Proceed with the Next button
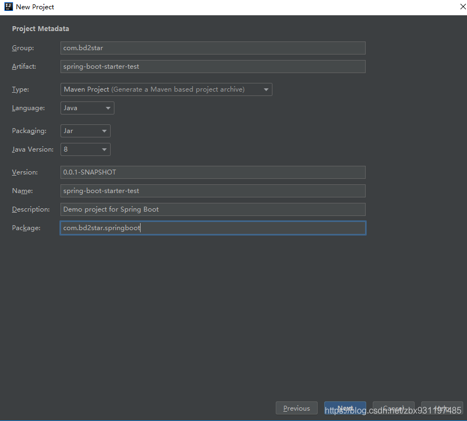The image size is (467, 421). [x=345, y=408]
